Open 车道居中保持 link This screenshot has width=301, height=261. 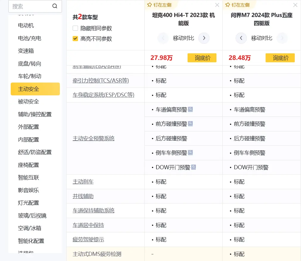pos(88,225)
